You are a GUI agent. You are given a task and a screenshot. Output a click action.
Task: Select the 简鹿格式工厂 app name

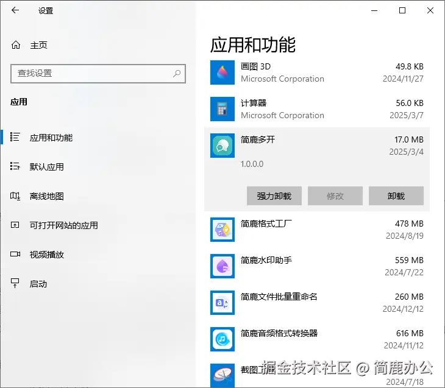pyautogui.click(x=266, y=224)
